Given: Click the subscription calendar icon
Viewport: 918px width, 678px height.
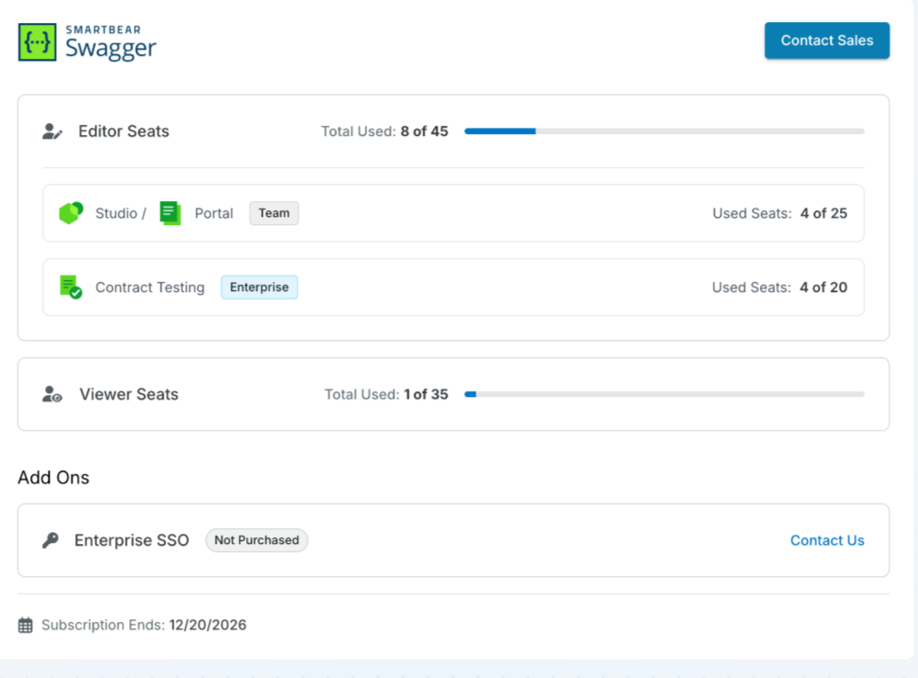Looking at the screenshot, I should (25, 625).
